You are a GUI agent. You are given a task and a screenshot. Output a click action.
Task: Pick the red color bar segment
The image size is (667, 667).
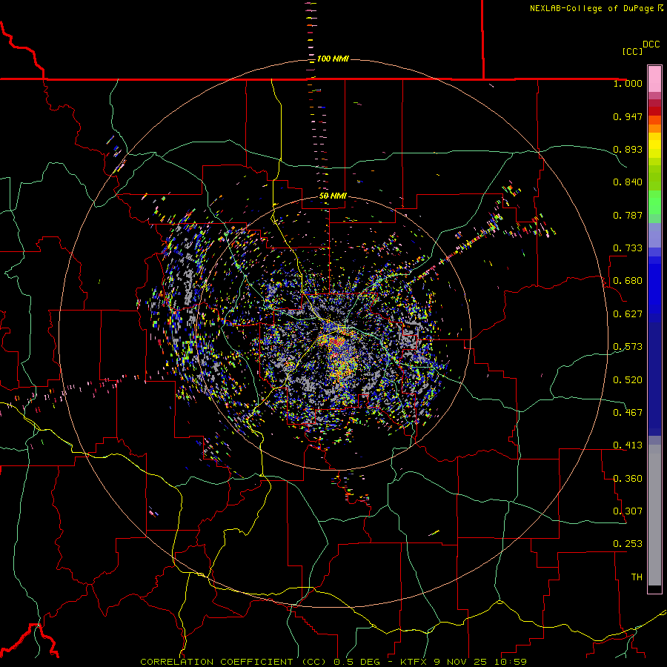[654, 111]
